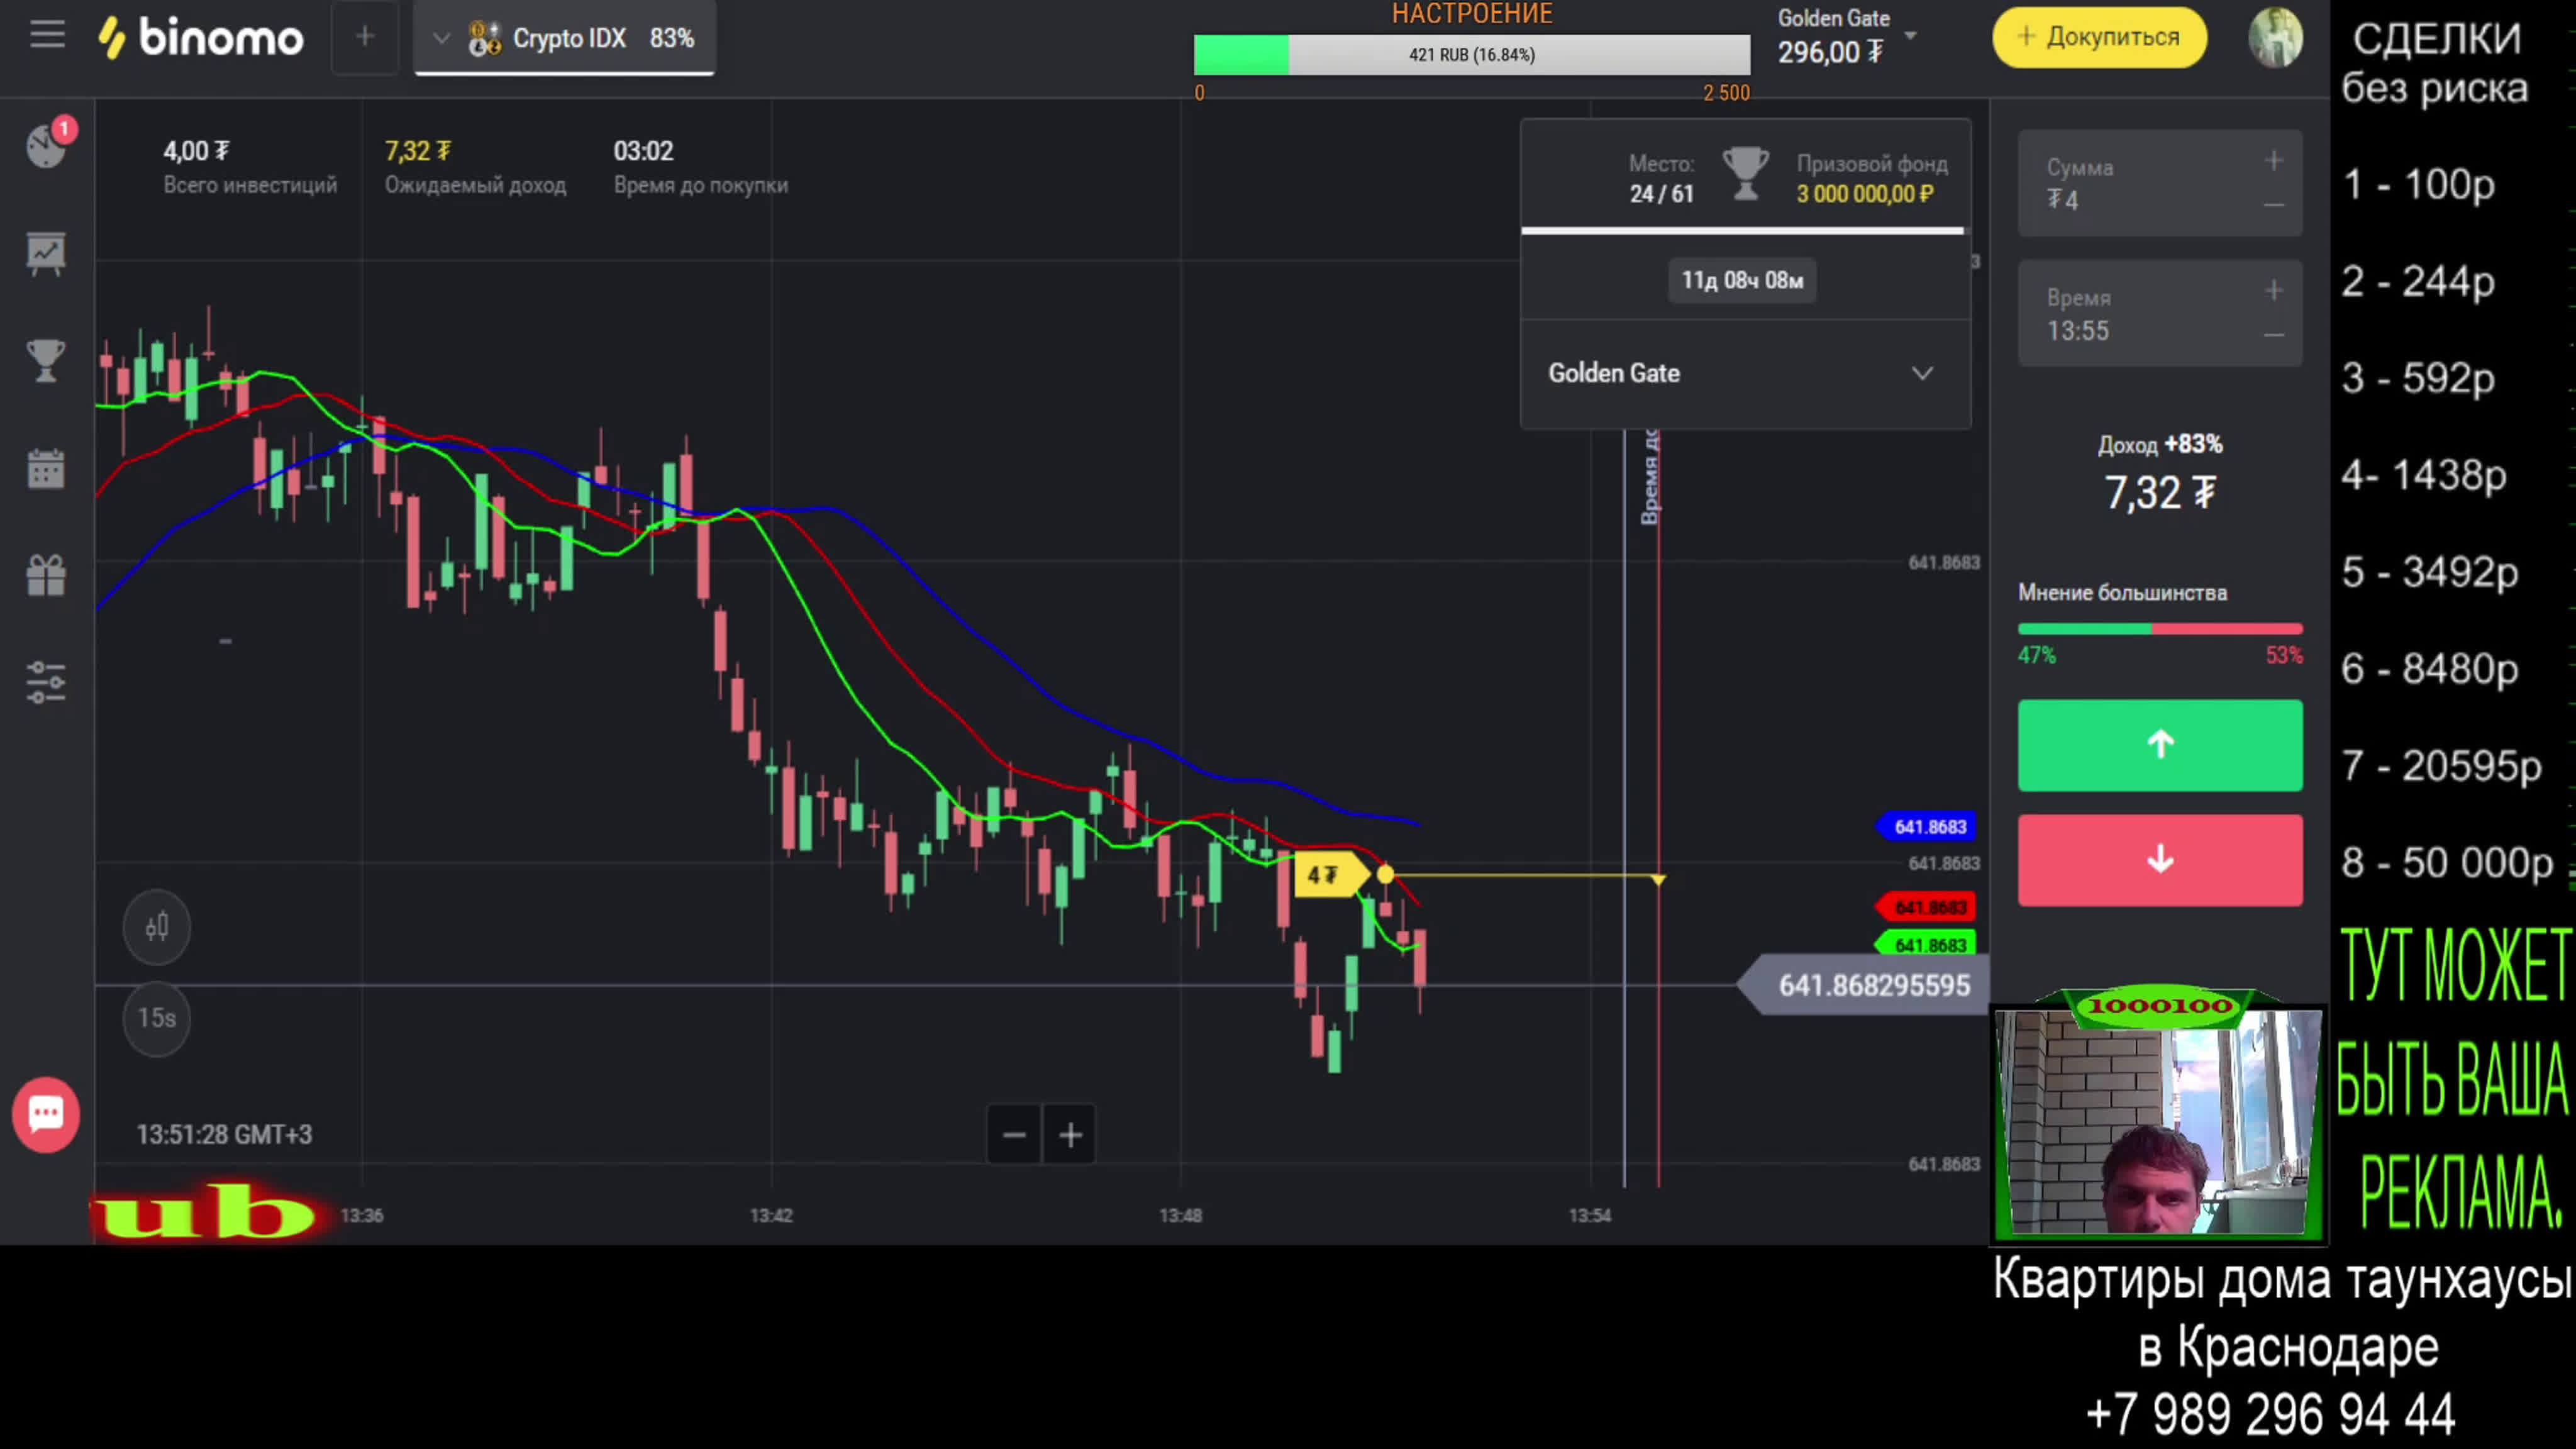Screen dimensions: 2576x1449
Task: Expand the Golden Gate account balance dropdown
Action: [1910, 36]
